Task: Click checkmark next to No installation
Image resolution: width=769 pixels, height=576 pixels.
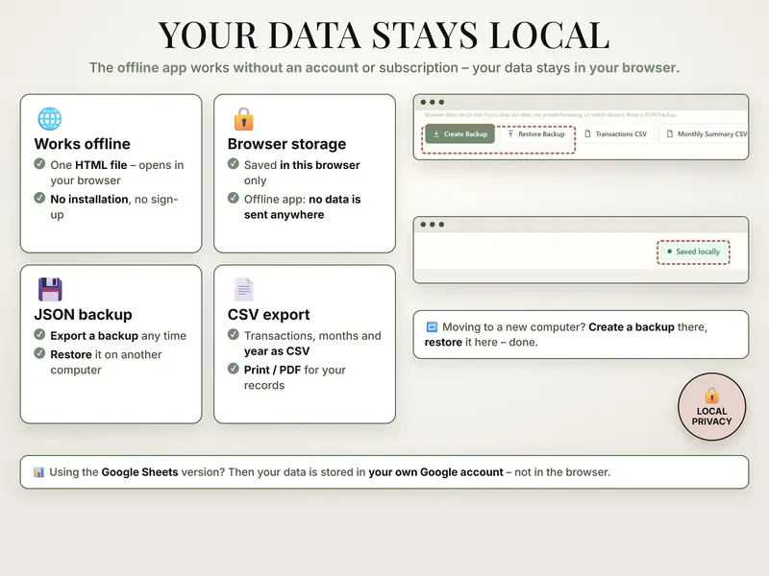Action: pyautogui.click(x=39, y=198)
